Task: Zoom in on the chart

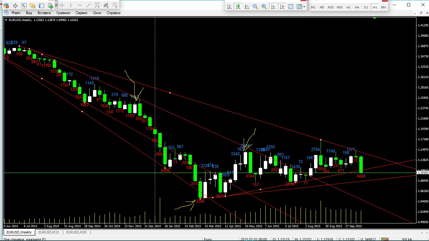Action: [264, 7]
